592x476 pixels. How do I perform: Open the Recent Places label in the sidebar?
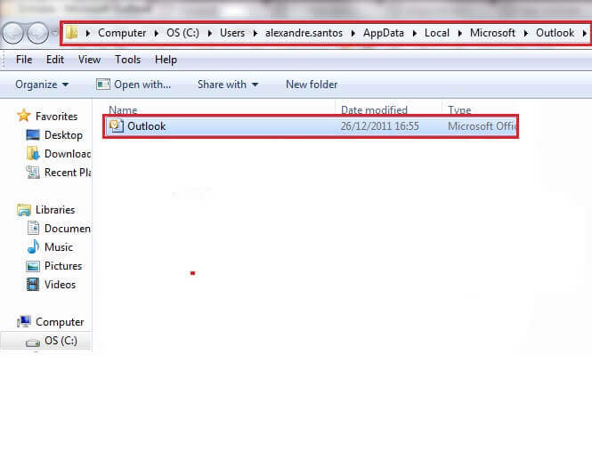point(68,173)
